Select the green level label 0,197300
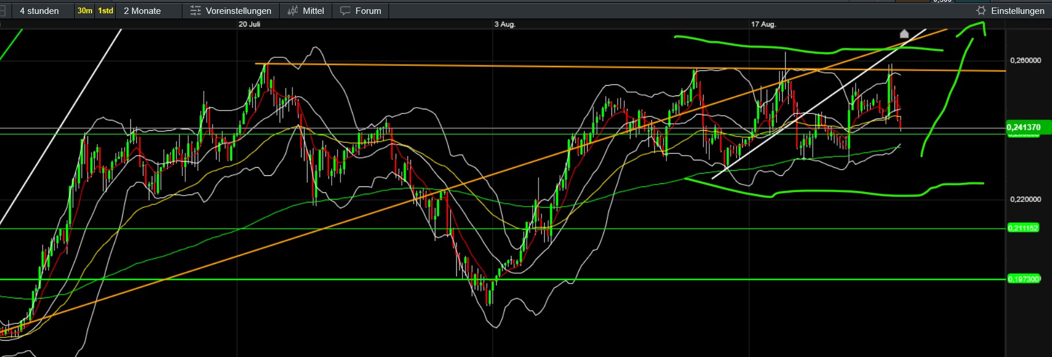The width and height of the screenshot is (1052, 357). point(1023,279)
